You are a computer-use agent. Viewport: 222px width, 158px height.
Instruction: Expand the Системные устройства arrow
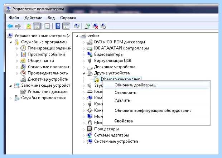[x=84, y=142]
